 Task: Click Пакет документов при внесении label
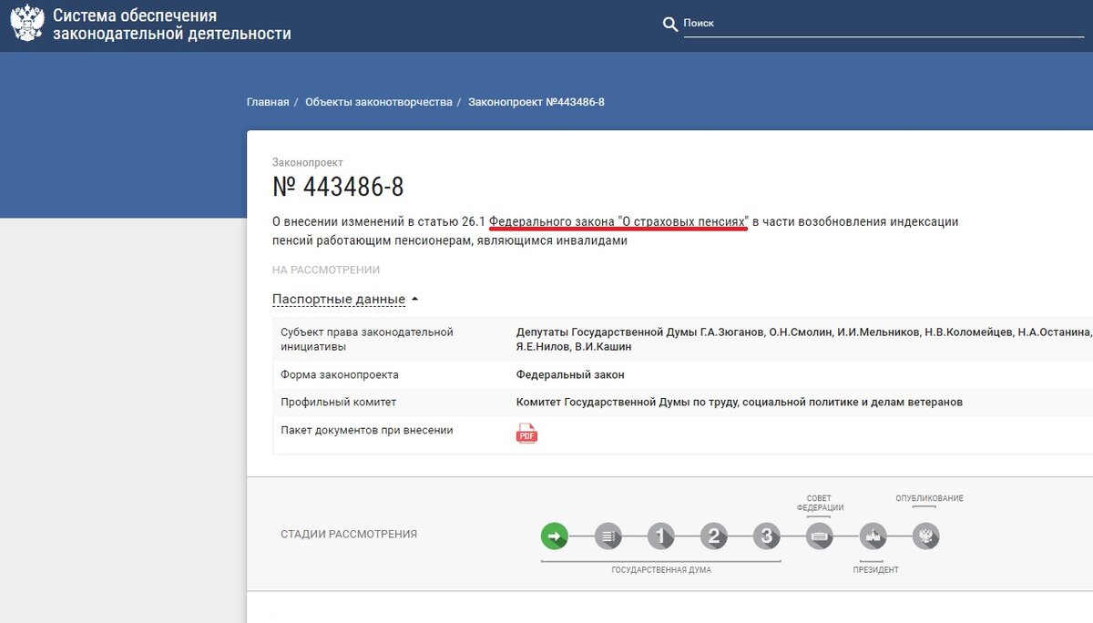click(367, 430)
